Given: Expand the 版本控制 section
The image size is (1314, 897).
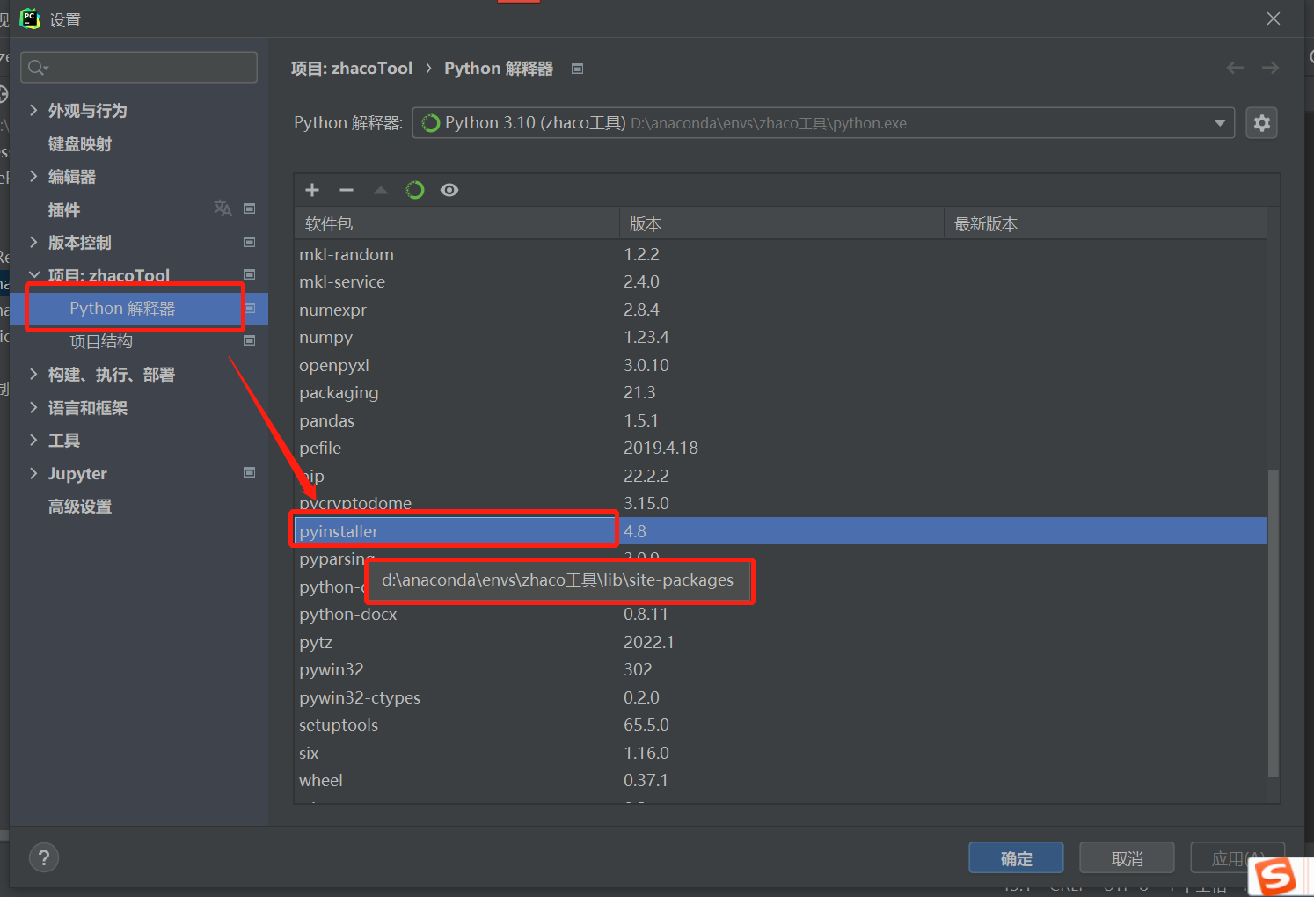Looking at the screenshot, I should [x=33, y=242].
